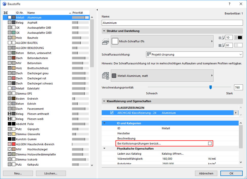The height and width of the screenshot is (179, 247).
Task: Confirm changes with the OK button
Action: coord(231,173)
